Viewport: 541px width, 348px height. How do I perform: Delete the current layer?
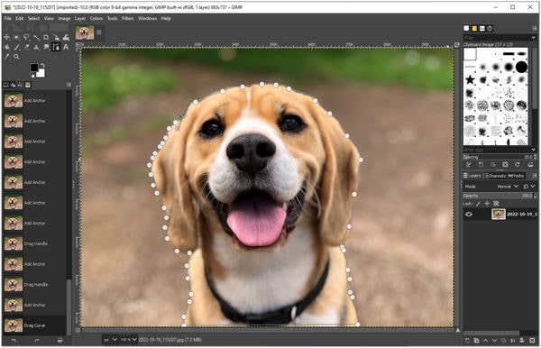coord(531,341)
